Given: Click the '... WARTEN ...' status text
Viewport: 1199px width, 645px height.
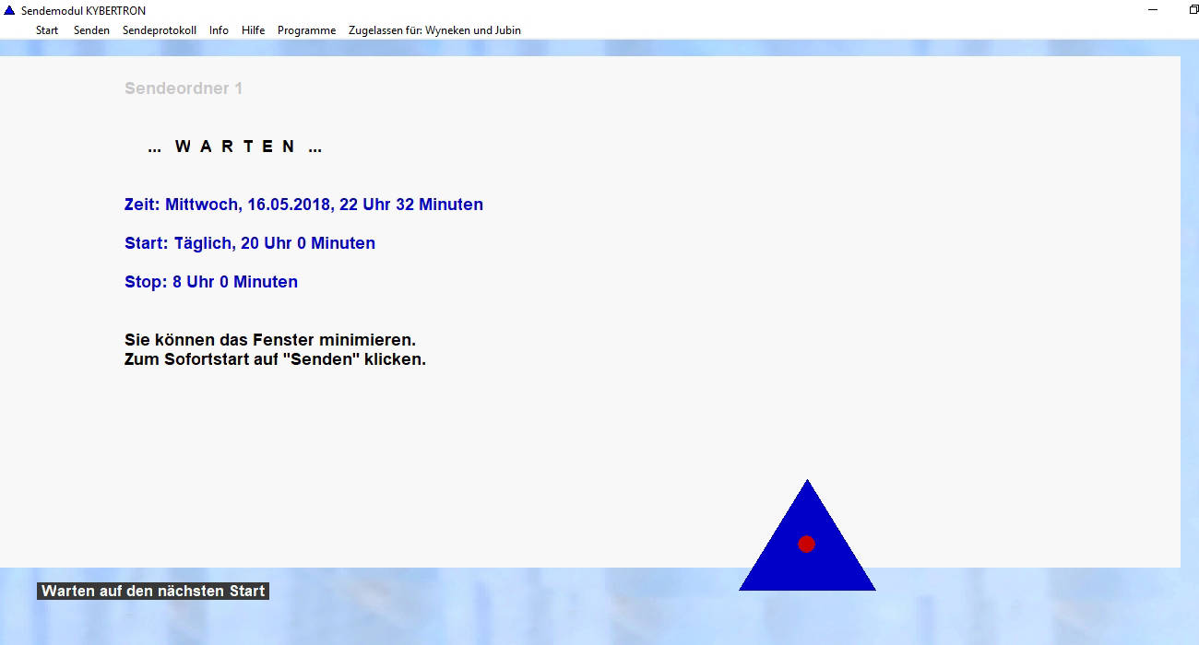Looking at the screenshot, I should click(x=235, y=147).
